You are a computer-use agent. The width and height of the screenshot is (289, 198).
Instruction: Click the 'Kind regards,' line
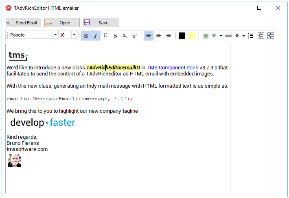[22, 137]
